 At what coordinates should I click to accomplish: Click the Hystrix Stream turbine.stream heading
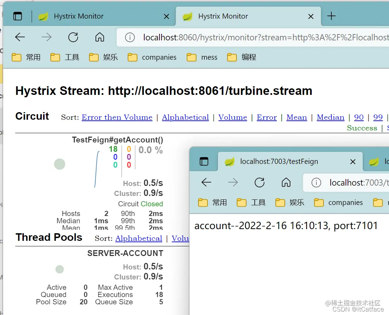point(164,91)
